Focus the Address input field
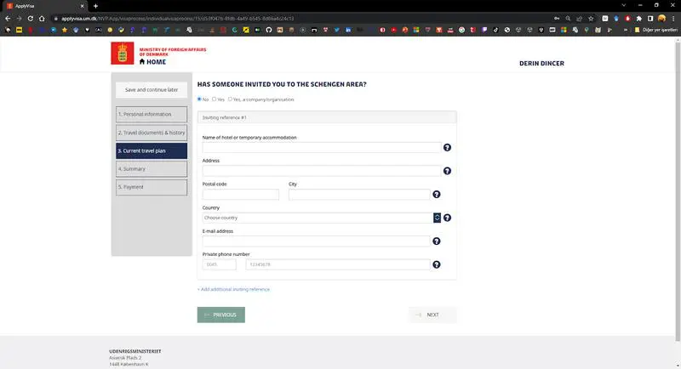The width and height of the screenshot is (681, 369). tap(322, 171)
